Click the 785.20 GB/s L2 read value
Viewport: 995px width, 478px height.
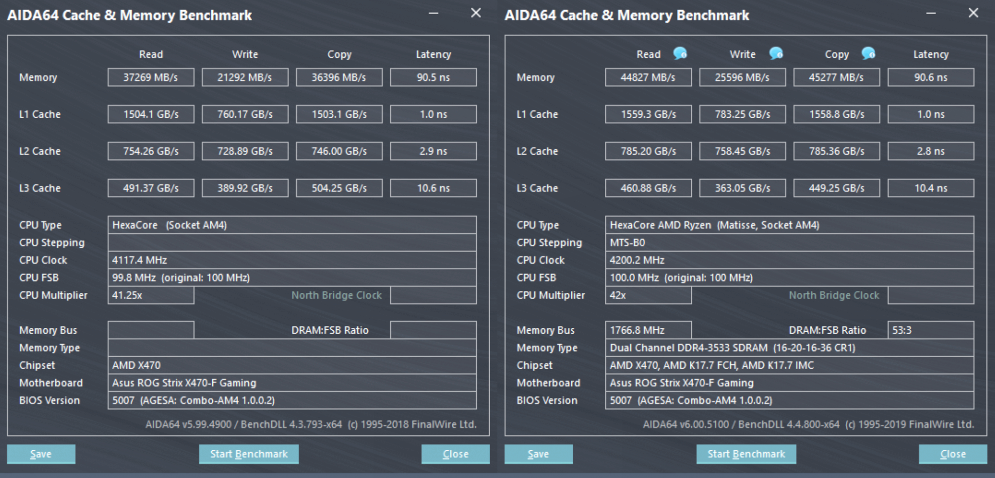click(649, 151)
